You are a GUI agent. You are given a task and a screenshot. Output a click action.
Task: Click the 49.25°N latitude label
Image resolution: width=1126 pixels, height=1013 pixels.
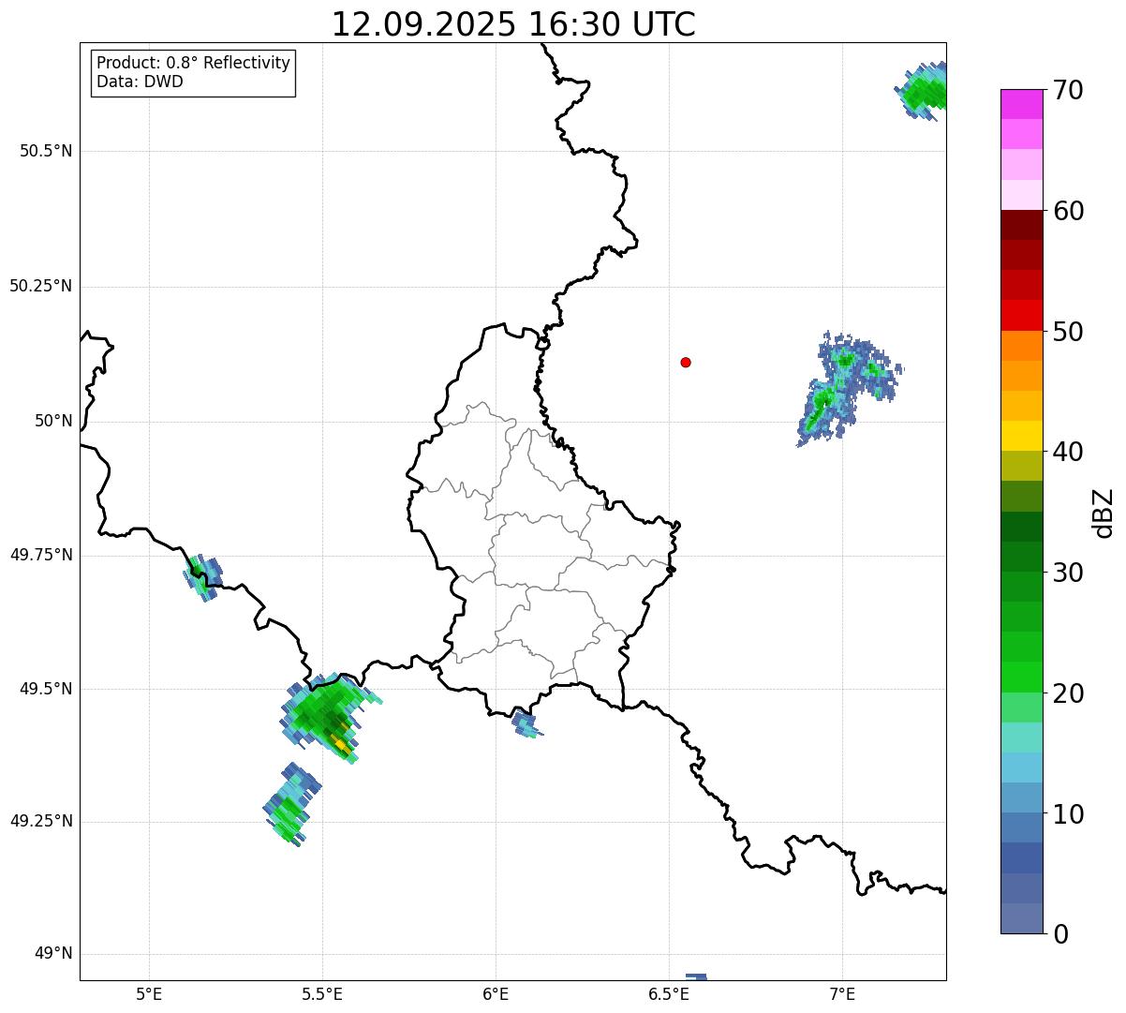40,821
